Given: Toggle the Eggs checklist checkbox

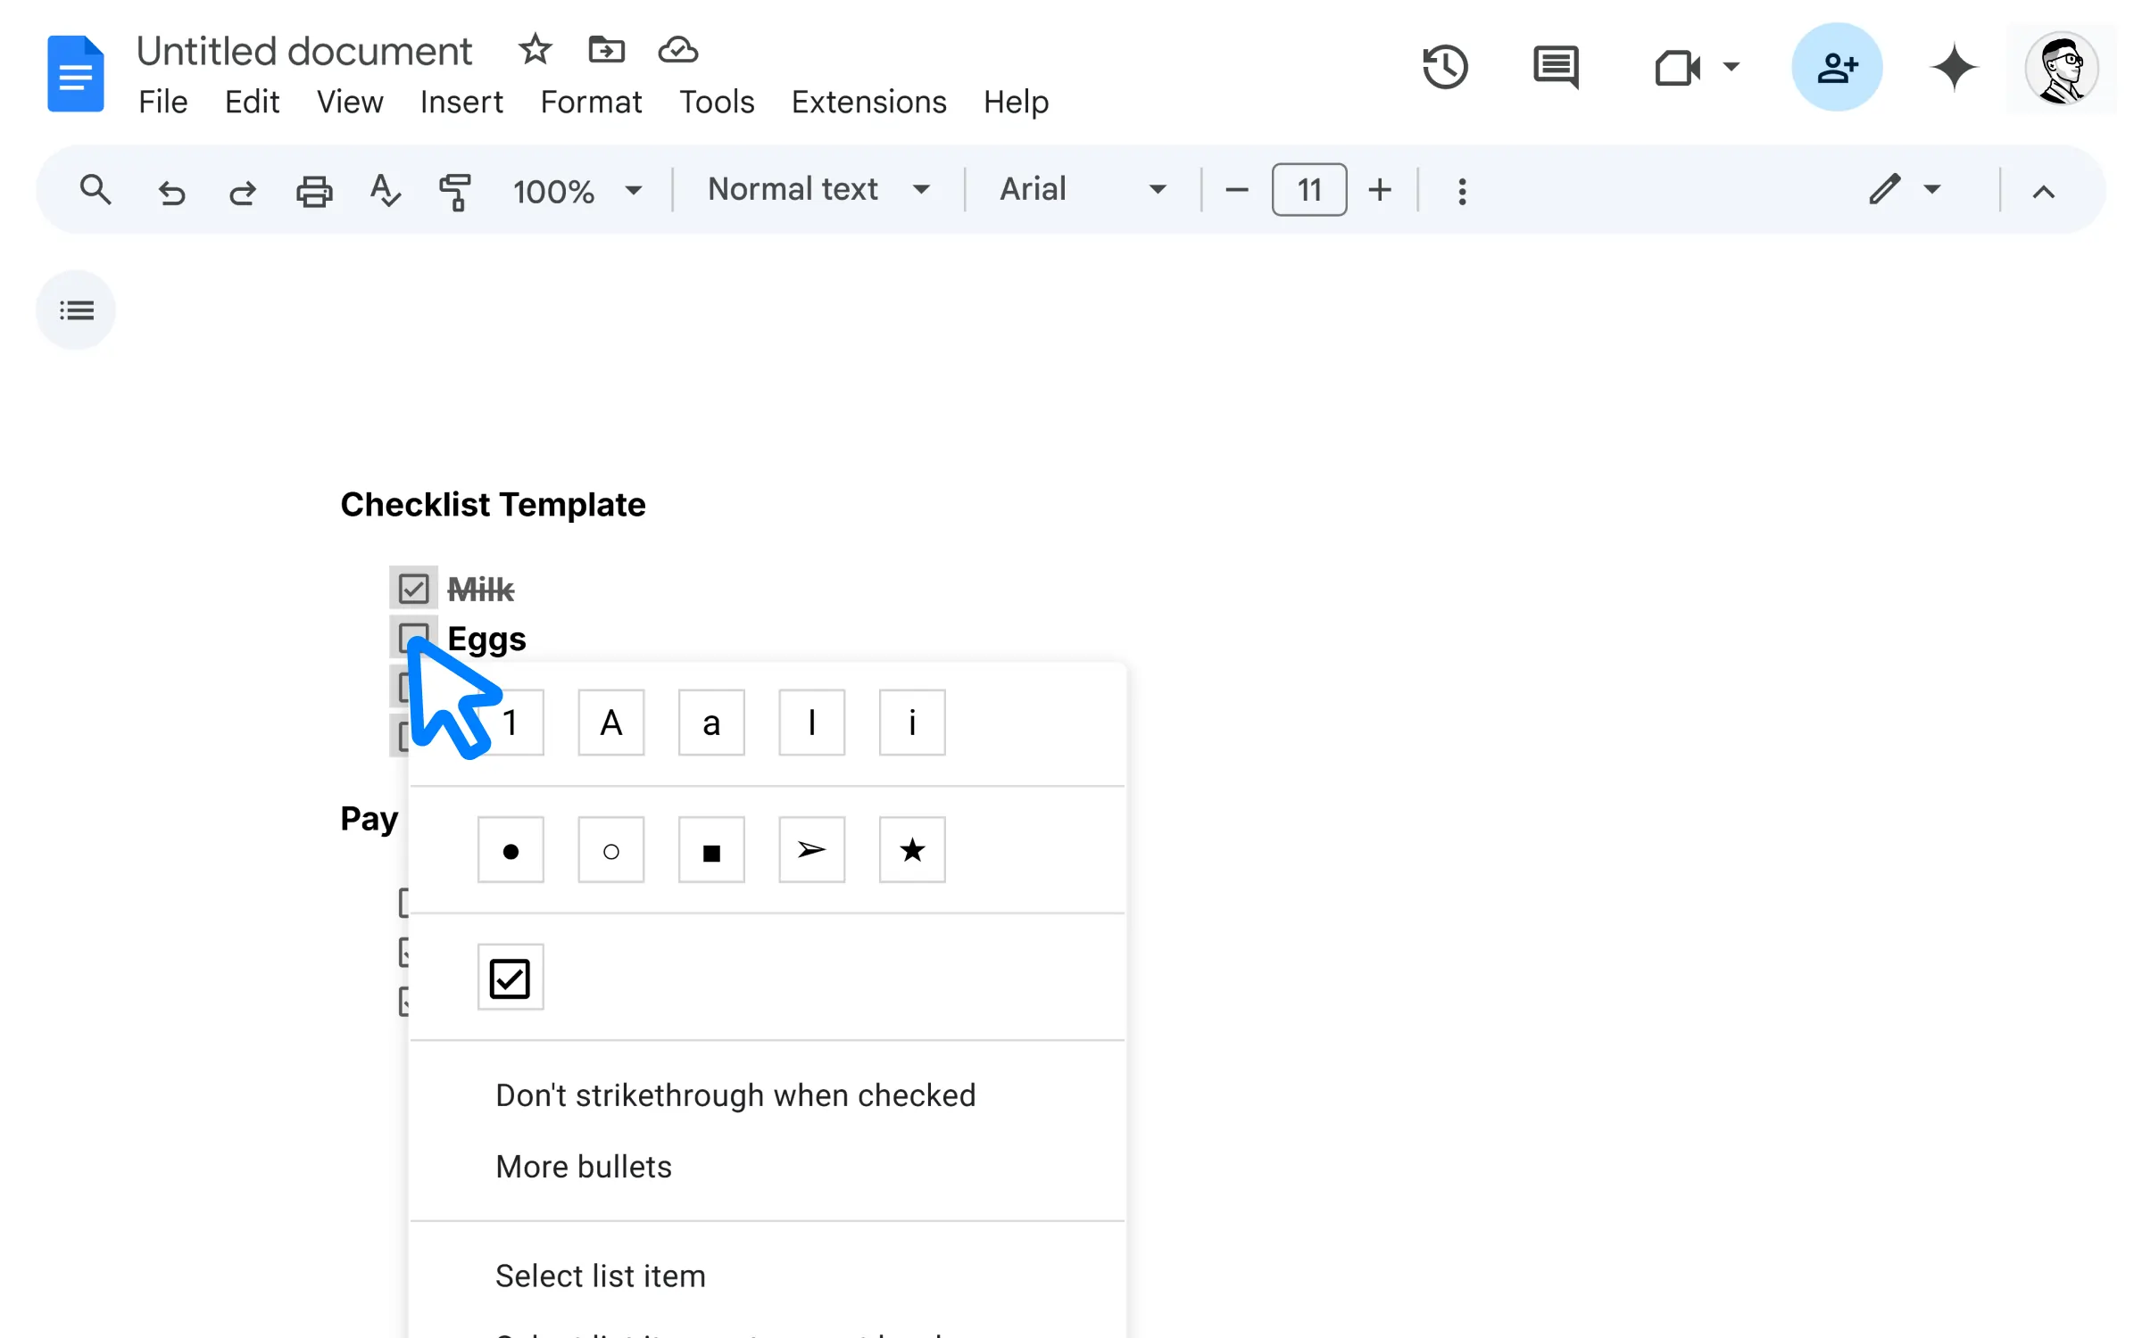Looking at the screenshot, I should pyautogui.click(x=413, y=637).
